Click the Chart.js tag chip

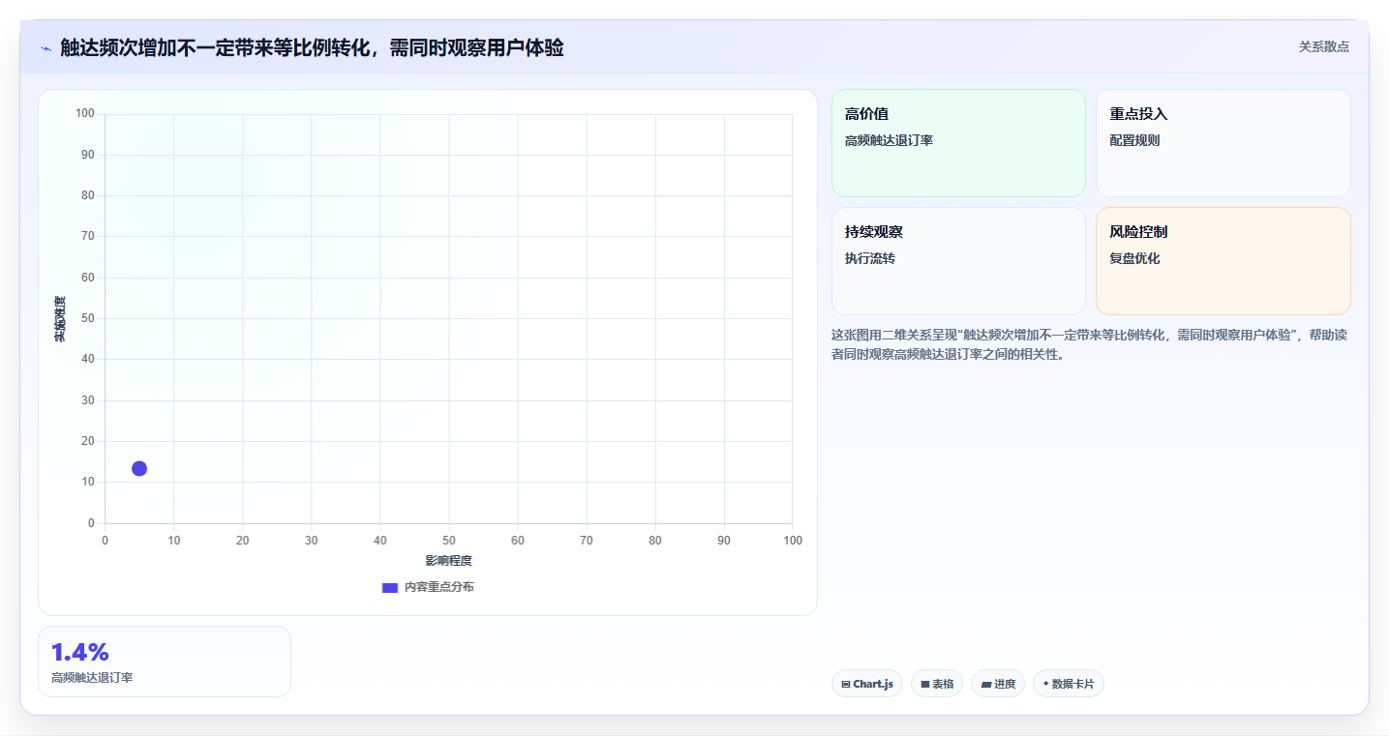867,684
